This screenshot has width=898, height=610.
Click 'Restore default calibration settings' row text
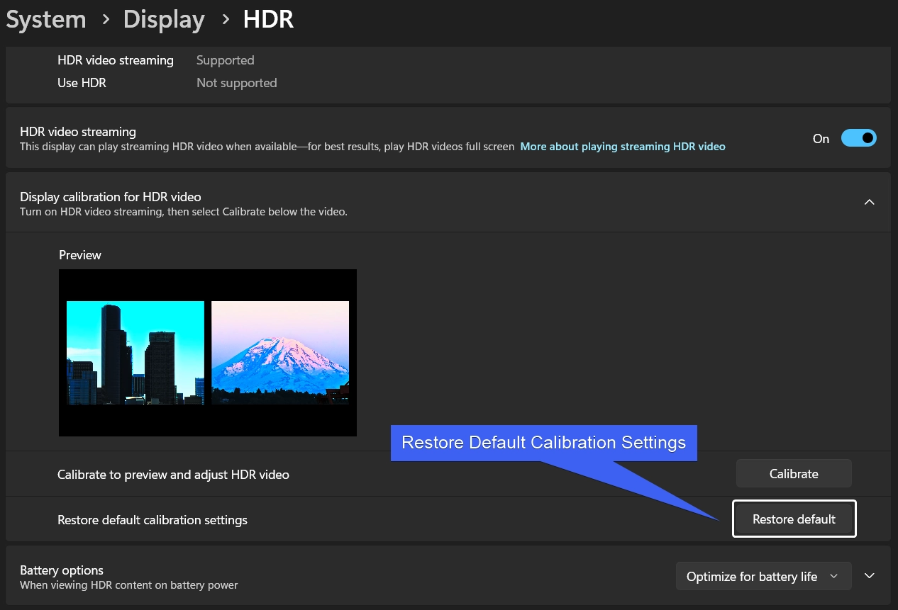coord(153,520)
